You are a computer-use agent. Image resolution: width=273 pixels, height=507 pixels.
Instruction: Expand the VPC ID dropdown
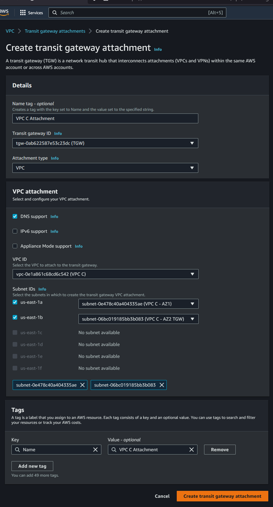point(105,274)
